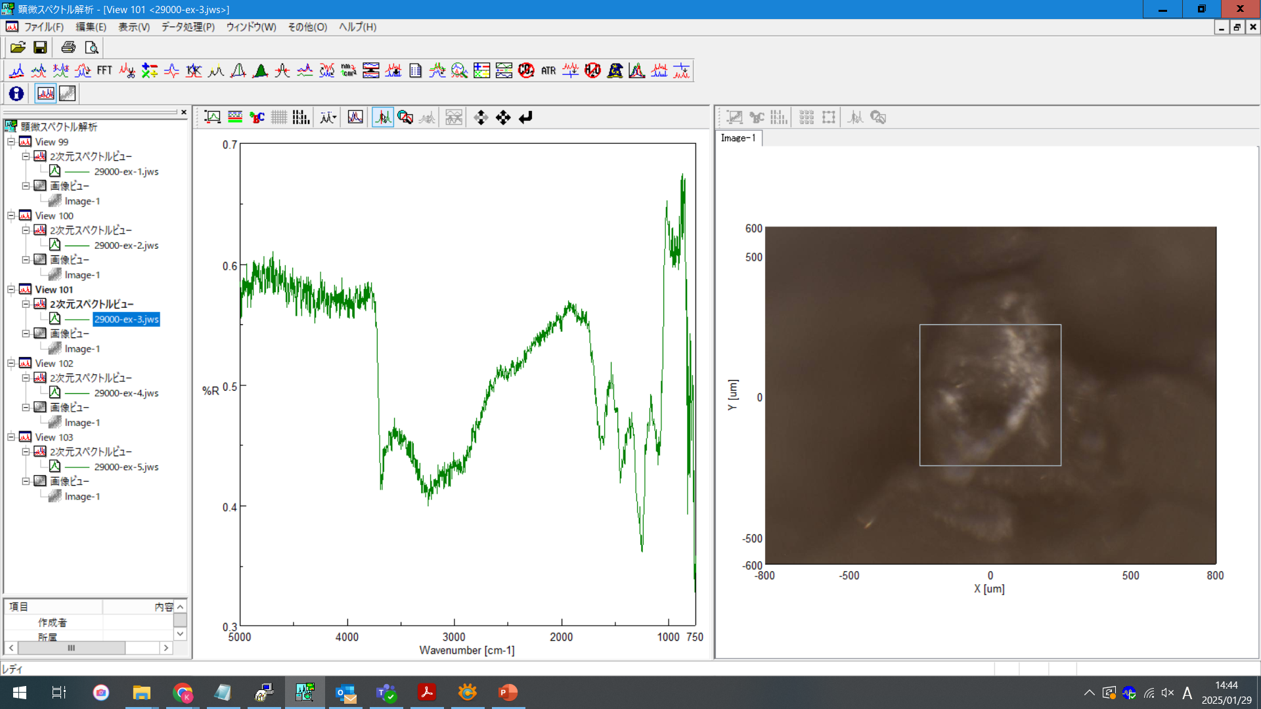
Task: Toggle the peak cursor mode in spectrum toolbar
Action: coord(383,118)
